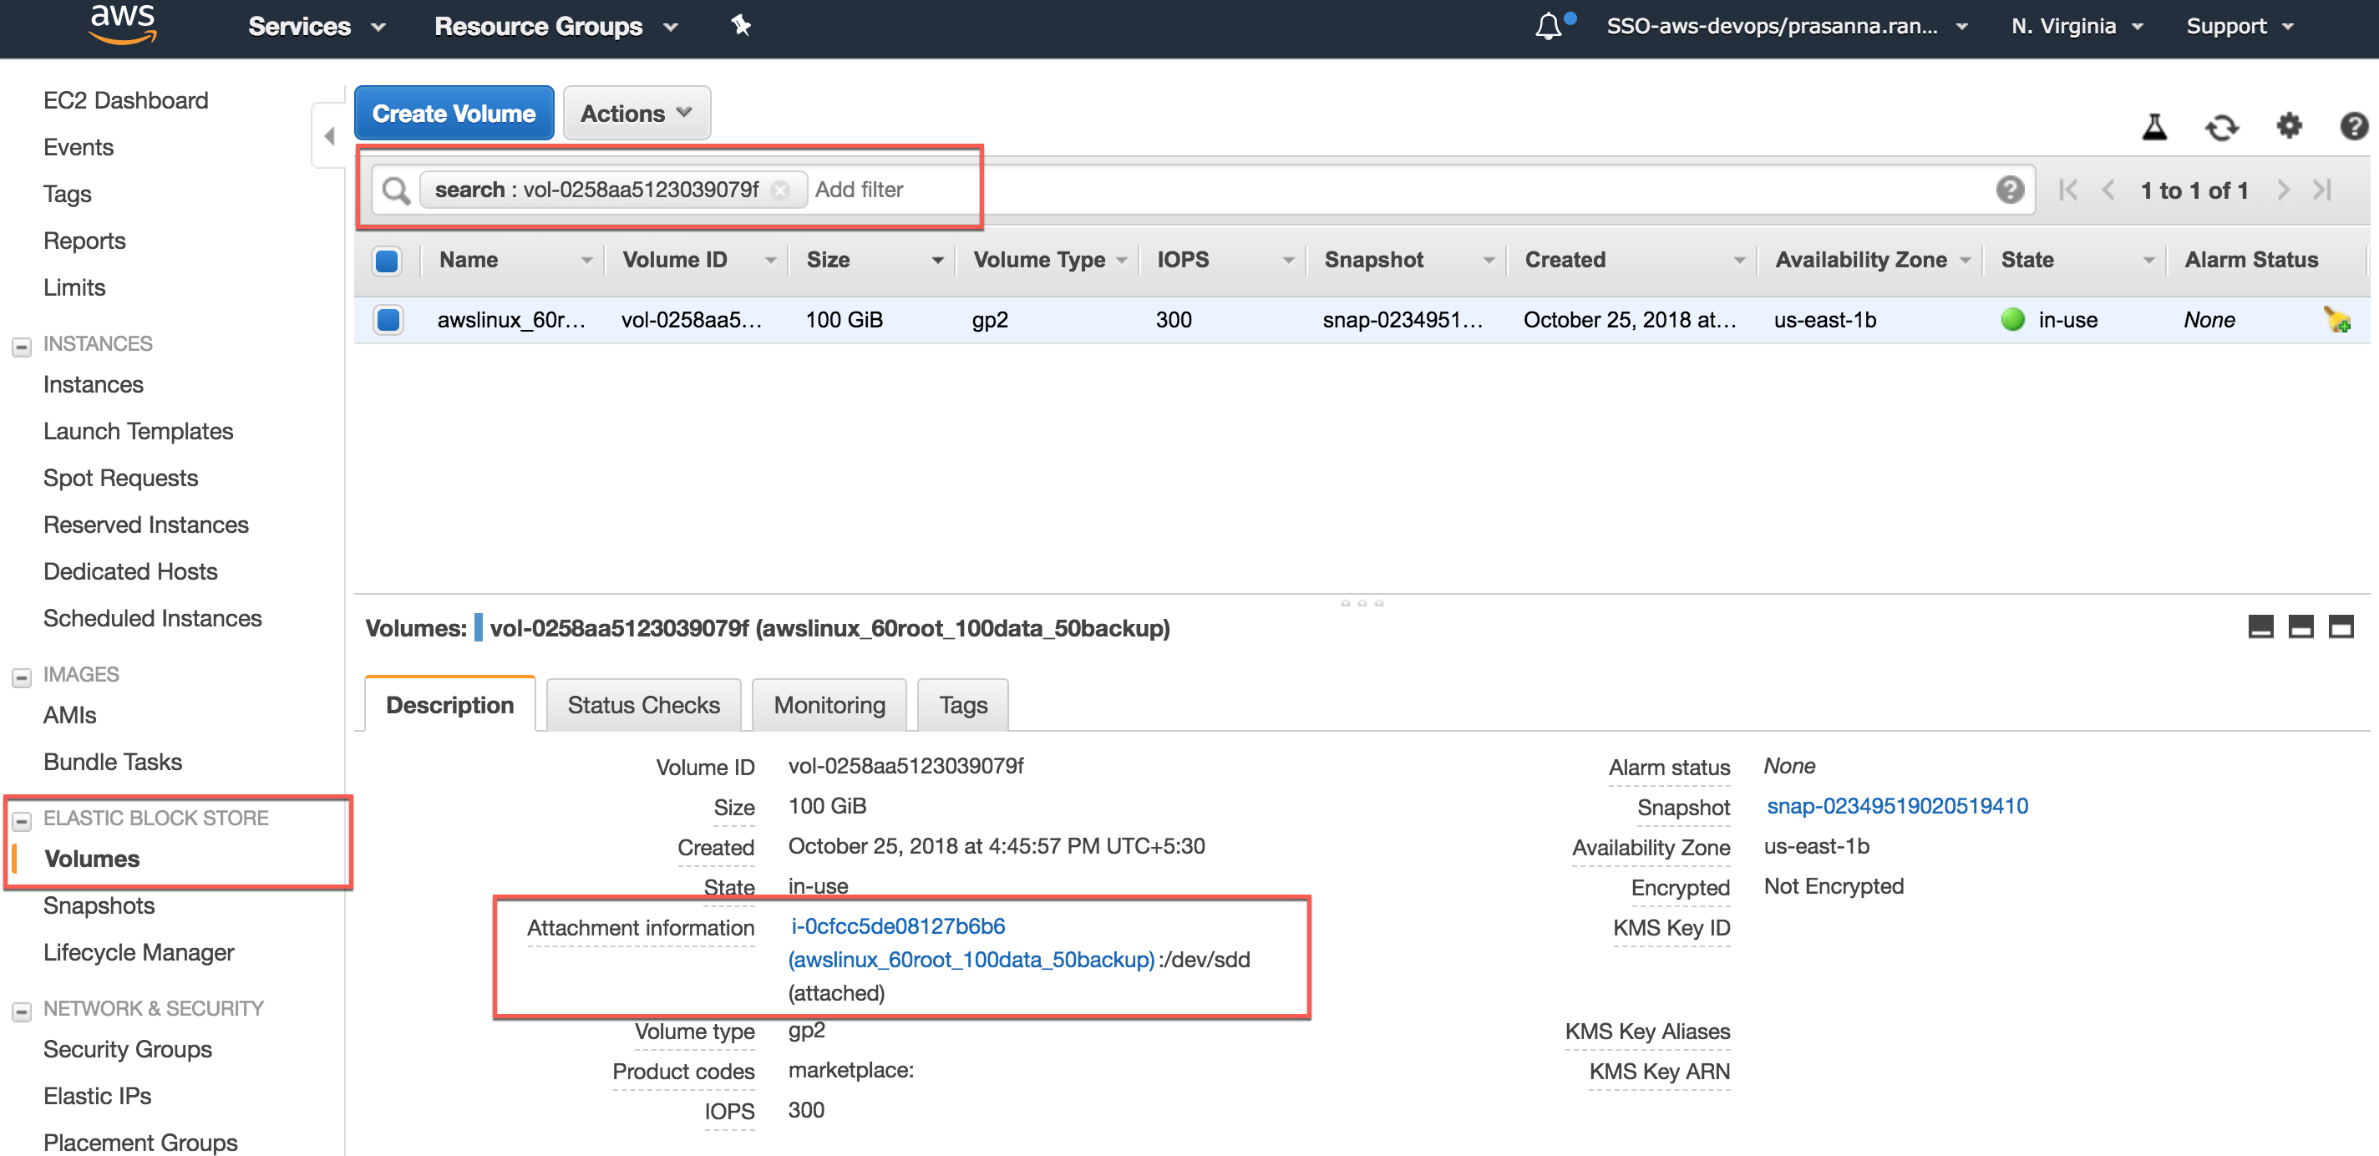The height and width of the screenshot is (1156, 2379).
Task: Open EC2 Dashboard in sidebar
Action: point(125,99)
